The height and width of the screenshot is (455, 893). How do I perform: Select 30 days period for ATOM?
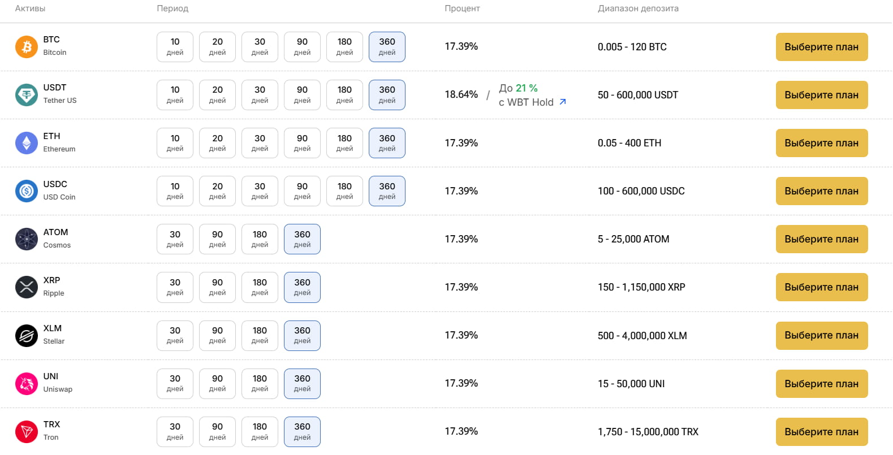pyautogui.click(x=175, y=239)
